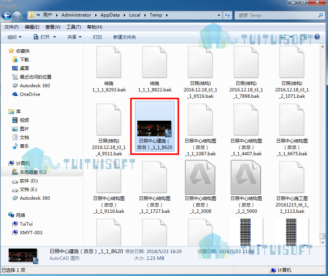Open the 帮助(H) menu

(95, 27)
